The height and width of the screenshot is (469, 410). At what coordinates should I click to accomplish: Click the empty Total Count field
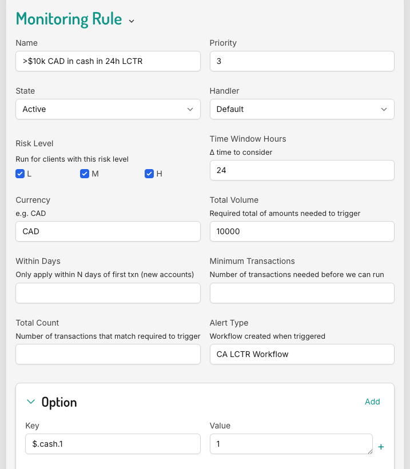108,354
